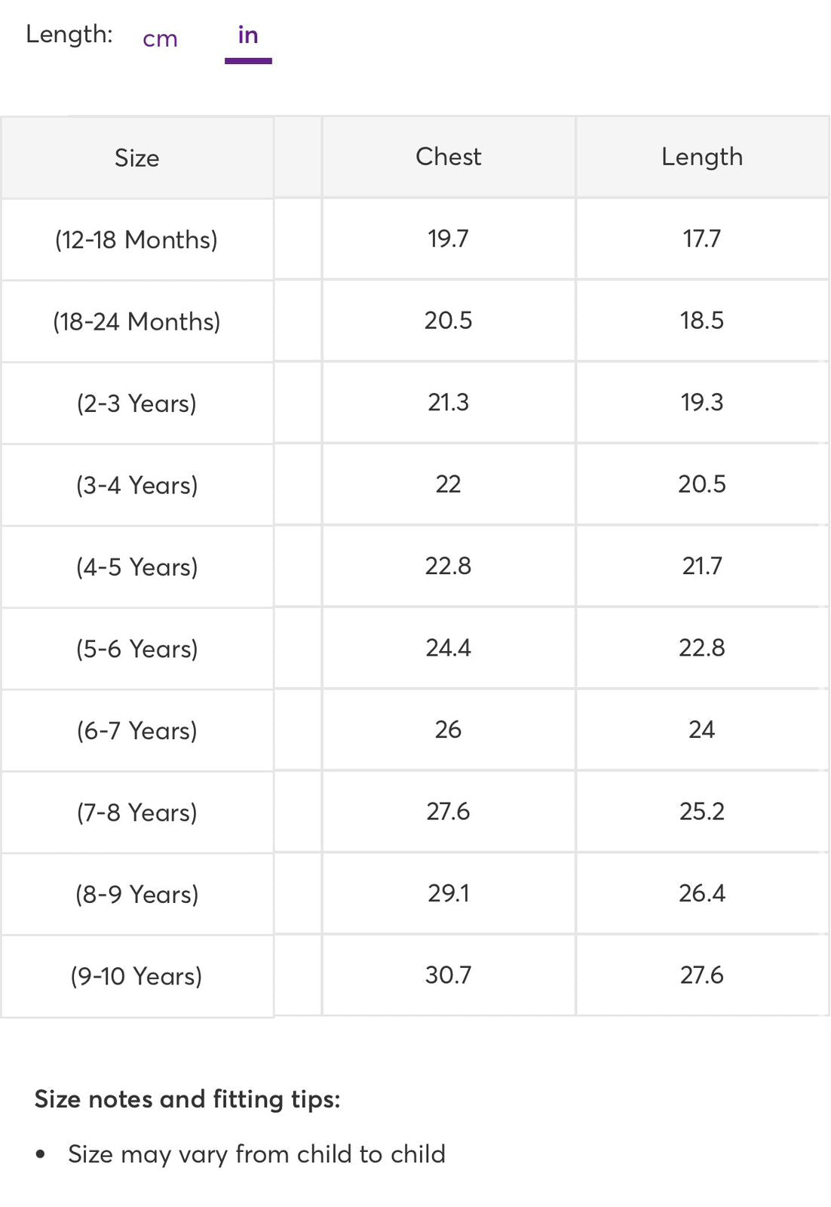The width and height of the screenshot is (831, 1207).
Task: Select the (18-24 Months) size row
Action: pos(136,322)
